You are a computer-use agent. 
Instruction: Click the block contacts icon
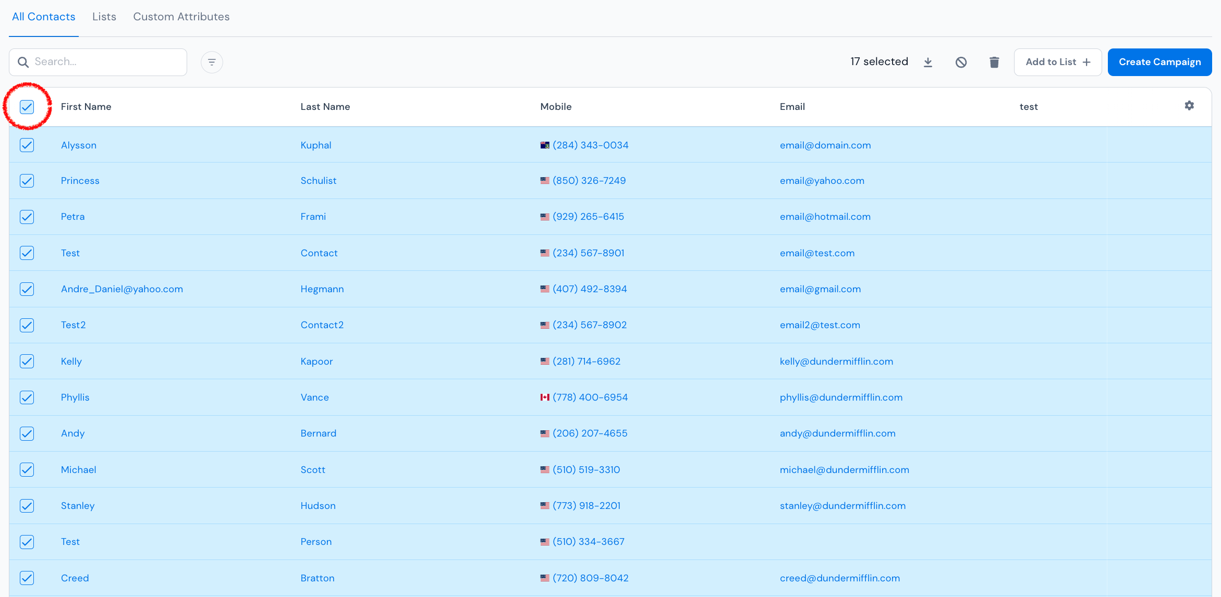tap(961, 63)
